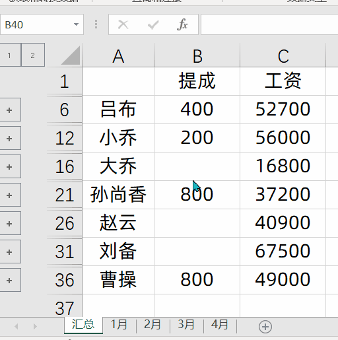Select the cell containing 曹操
This screenshot has height=340, width=338.
(118, 280)
